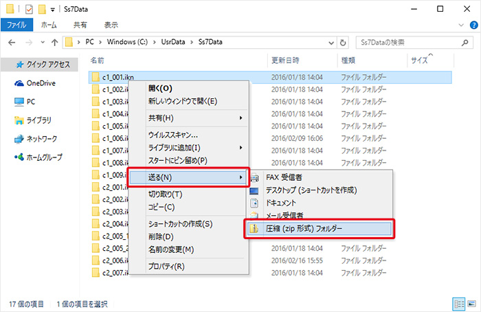Open the ファイル tab
The height and width of the screenshot is (312, 481).
coord(17,25)
